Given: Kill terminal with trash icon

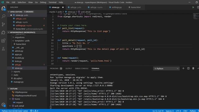Looking at the screenshot, I should tap(193, 68).
